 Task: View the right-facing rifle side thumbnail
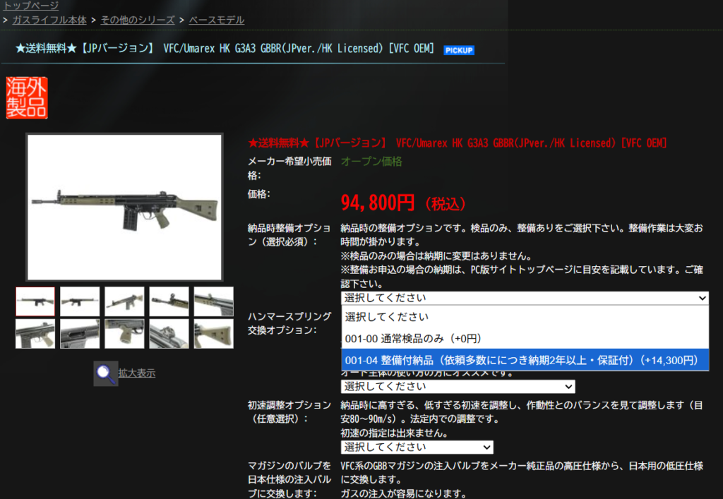click(x=80, y=301)
